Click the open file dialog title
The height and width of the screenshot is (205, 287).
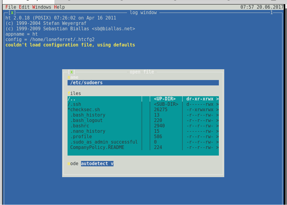(142, 72)
